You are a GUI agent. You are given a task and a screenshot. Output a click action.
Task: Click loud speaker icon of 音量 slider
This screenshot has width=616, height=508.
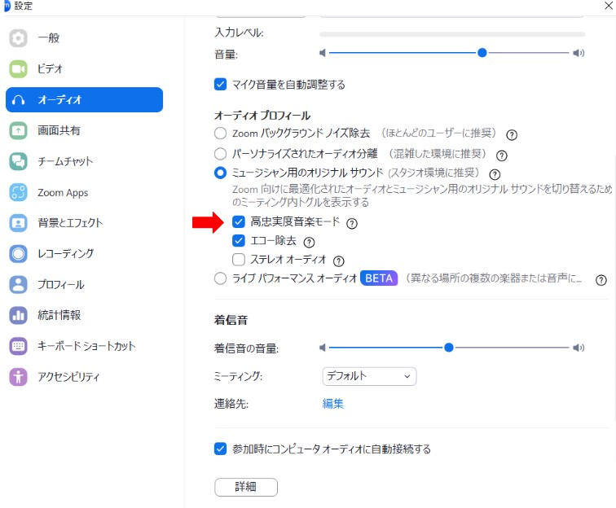tap(579, 53)
